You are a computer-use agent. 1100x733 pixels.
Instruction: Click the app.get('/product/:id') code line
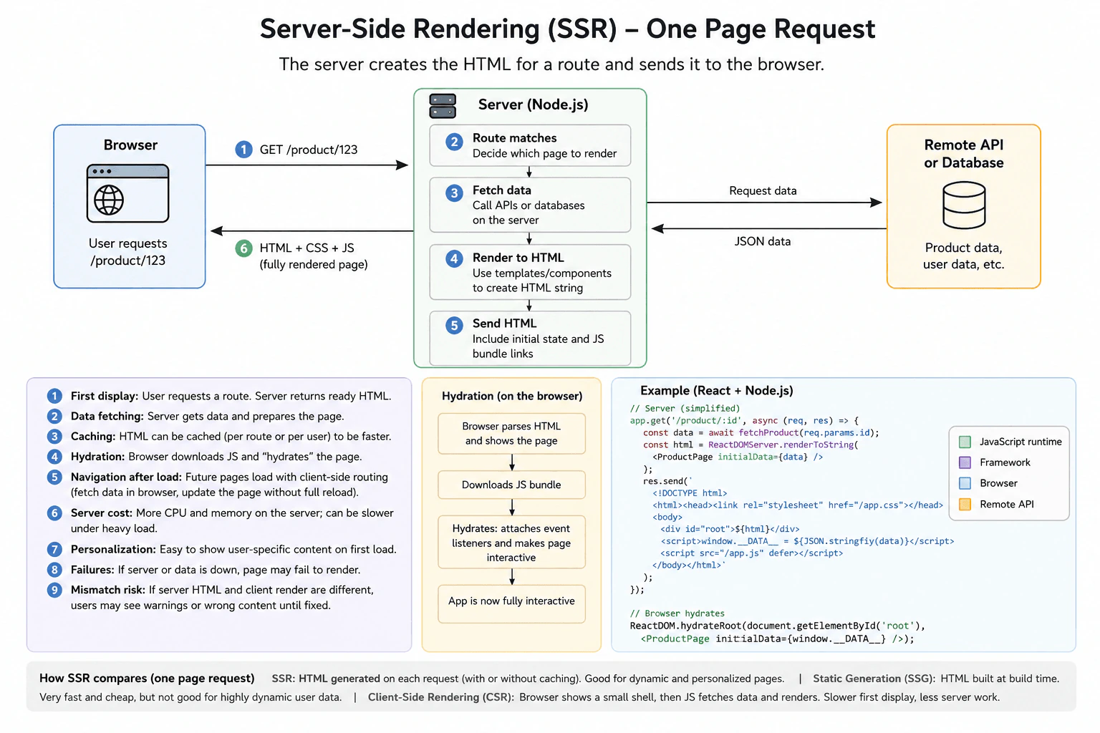(x=744, y=420)
